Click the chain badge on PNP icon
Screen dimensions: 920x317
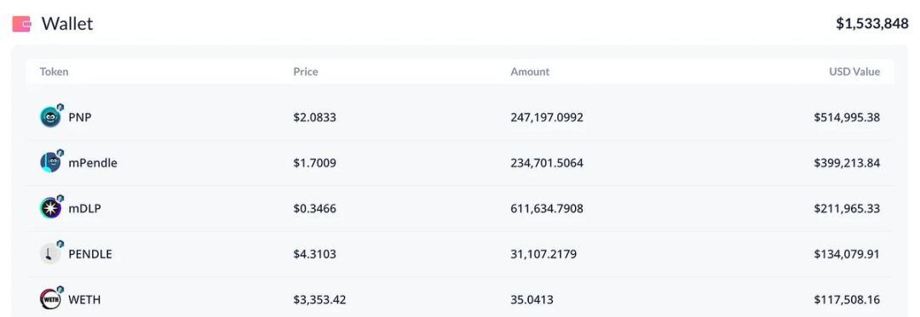pos(60,107)
